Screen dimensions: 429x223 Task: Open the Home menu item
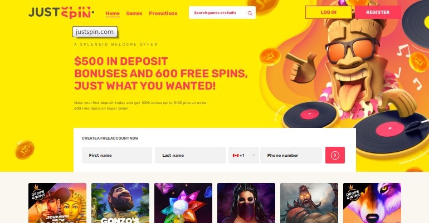(113, 13)
